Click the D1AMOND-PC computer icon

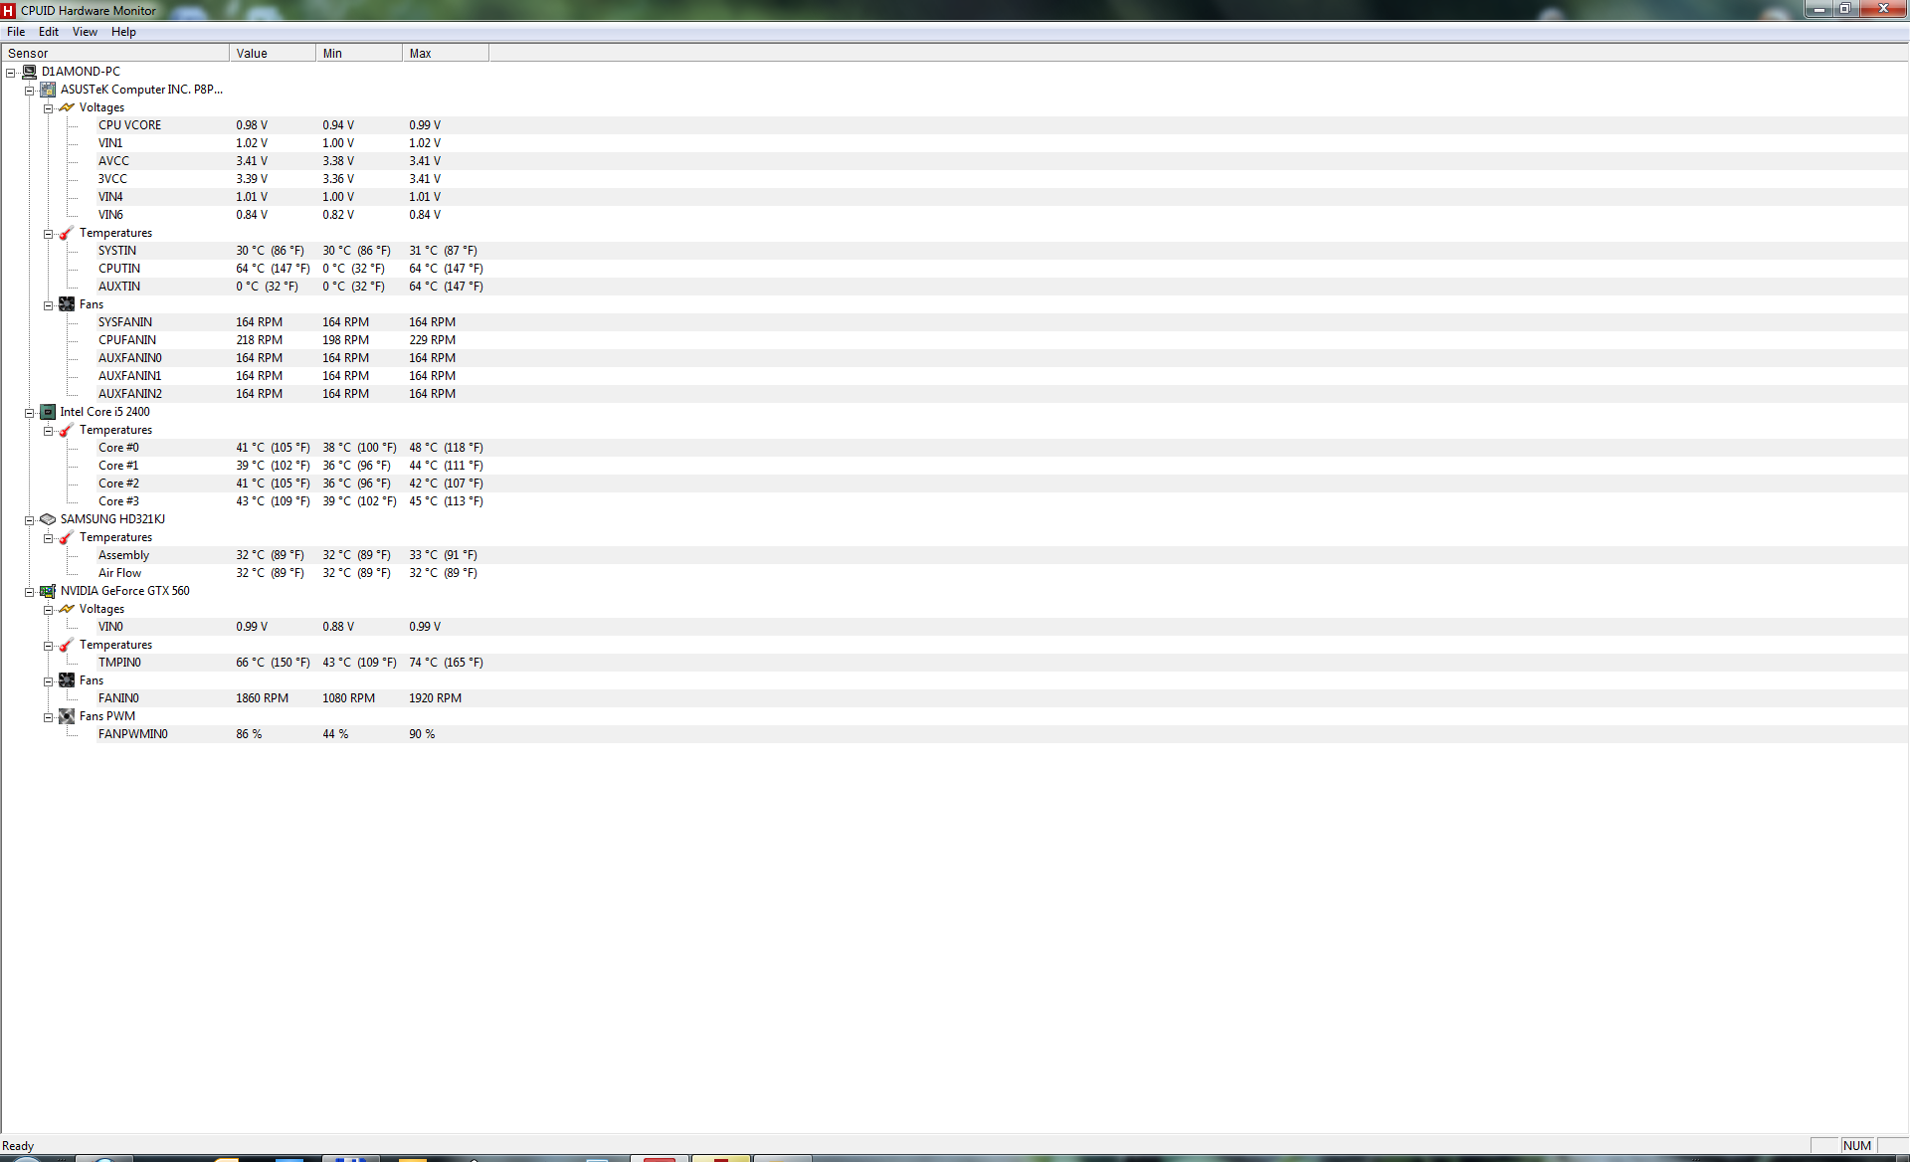(29, 72)
